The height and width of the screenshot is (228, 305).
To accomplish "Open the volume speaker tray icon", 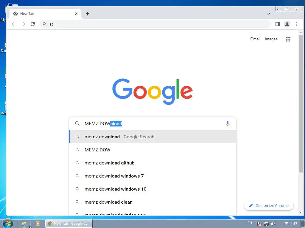I will [273, 224].
